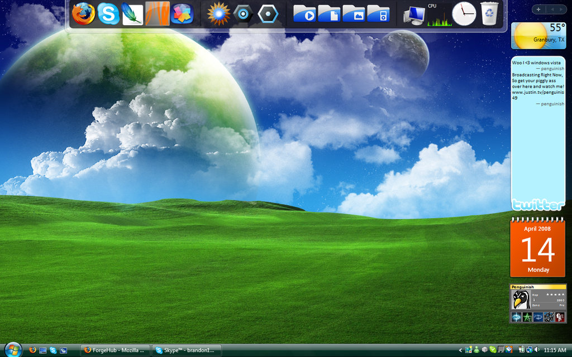Open the Computer icon in the dock

click(x=414, y=15)
